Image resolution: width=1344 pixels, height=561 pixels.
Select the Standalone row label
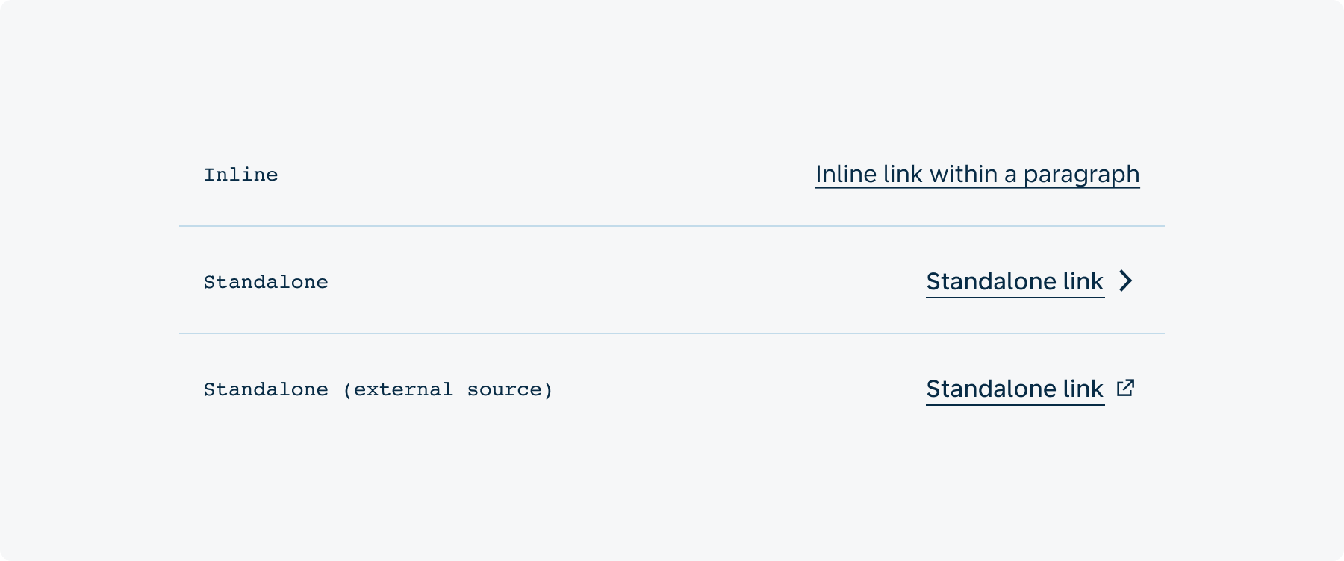[x=266, y=282]
